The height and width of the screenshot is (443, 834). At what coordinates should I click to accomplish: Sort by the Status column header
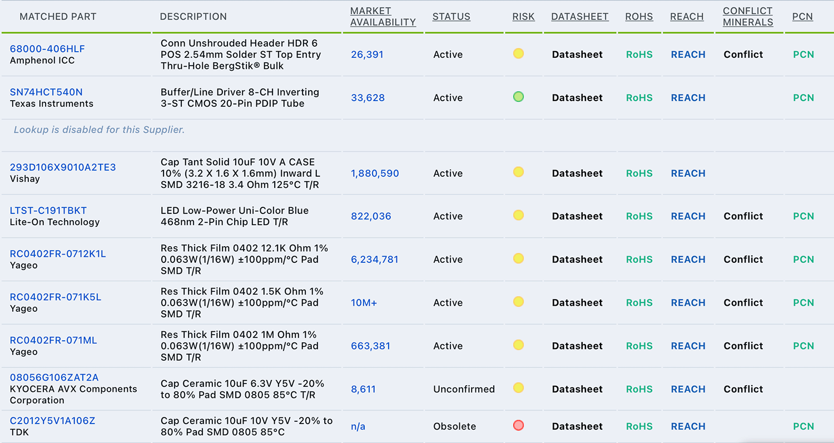tap(451, 17)
